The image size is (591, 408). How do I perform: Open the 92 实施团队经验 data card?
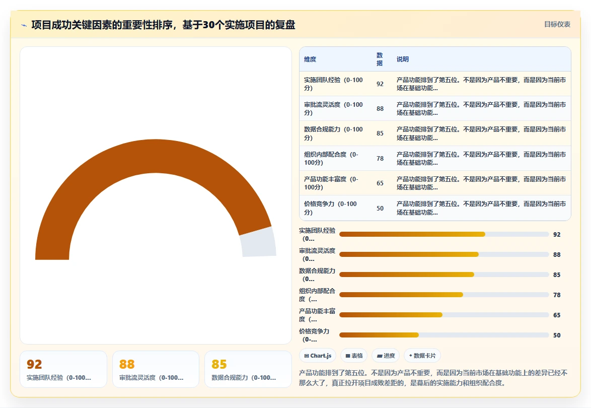[x=63, y=369]
